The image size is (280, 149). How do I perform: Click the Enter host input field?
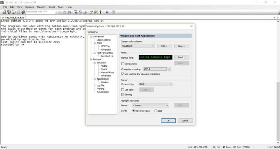tap(41, 12)
